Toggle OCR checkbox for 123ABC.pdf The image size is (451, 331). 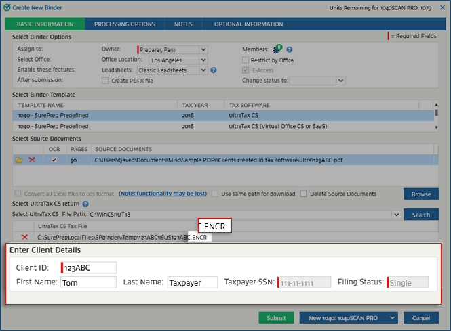pyautogui.click(x=54, y=160)
